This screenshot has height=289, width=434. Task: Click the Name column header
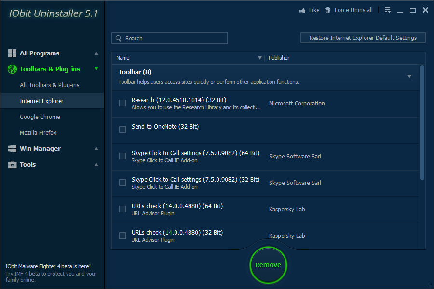coord(123,58)
